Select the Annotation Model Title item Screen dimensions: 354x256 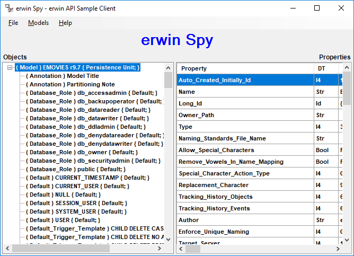coord(63,76)
